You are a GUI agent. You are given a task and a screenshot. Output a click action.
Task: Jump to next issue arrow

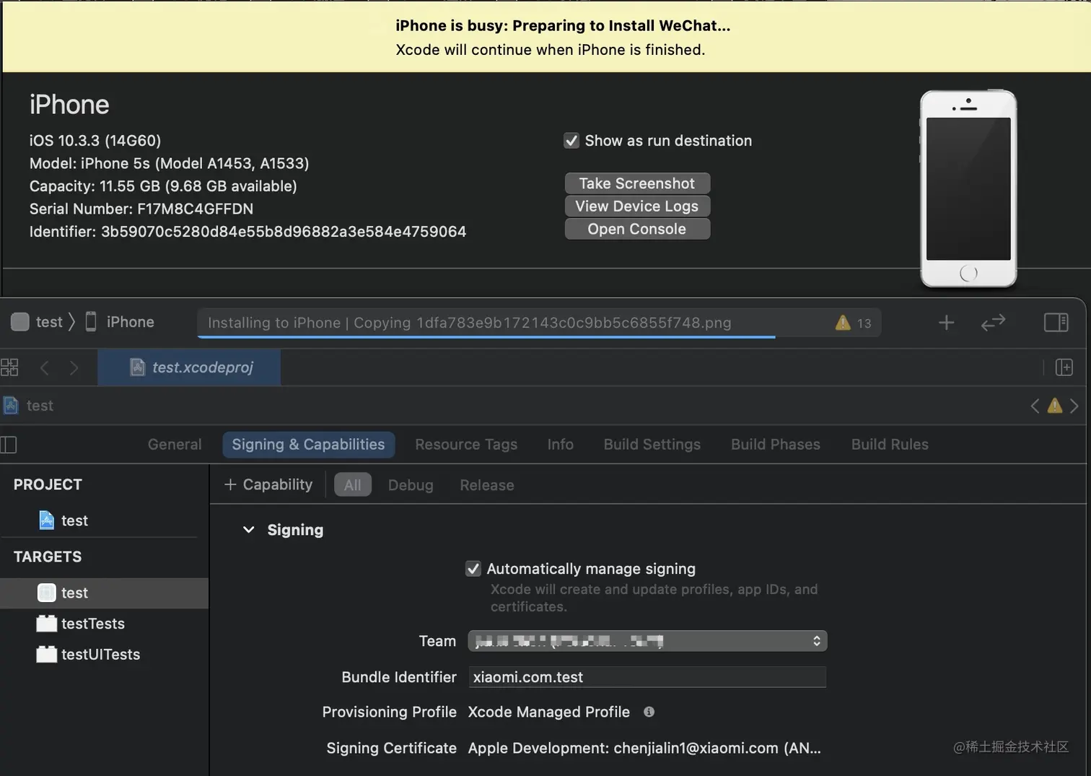coord(1074,406)
